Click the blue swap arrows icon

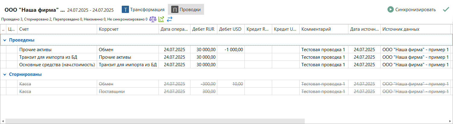point(170,19)
